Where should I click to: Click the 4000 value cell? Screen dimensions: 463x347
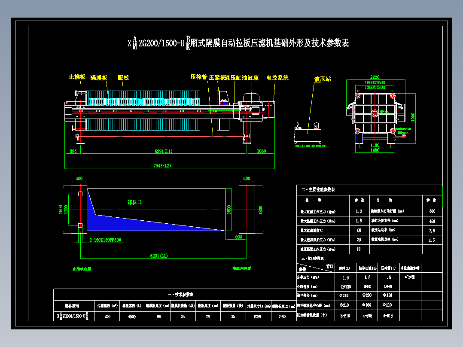(x=132, y=317)
